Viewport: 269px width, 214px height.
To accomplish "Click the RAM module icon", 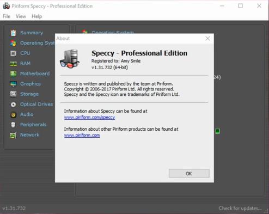I will (13, 64).
